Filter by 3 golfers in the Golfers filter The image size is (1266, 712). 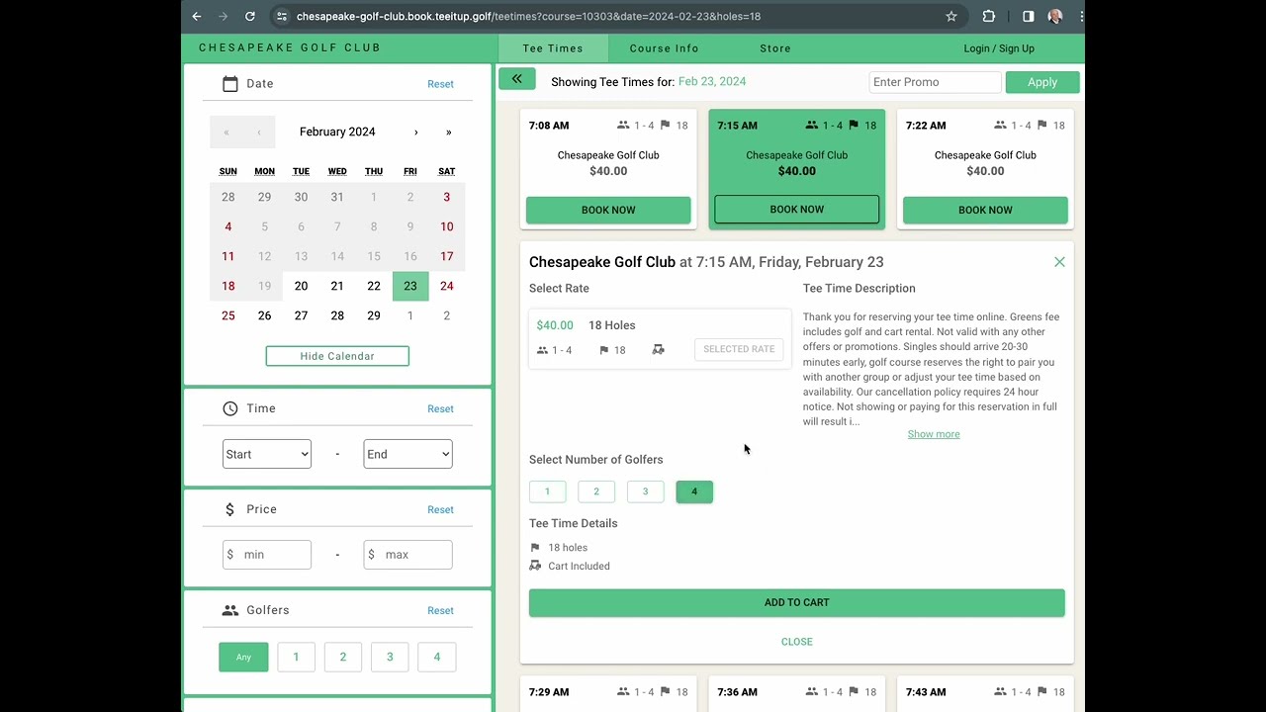coord(390,657)
